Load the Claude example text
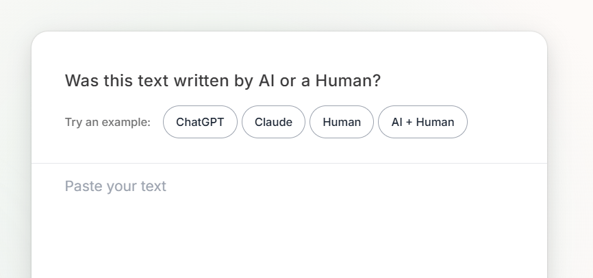Screen dimensions: 593x278 pos(273,122)
